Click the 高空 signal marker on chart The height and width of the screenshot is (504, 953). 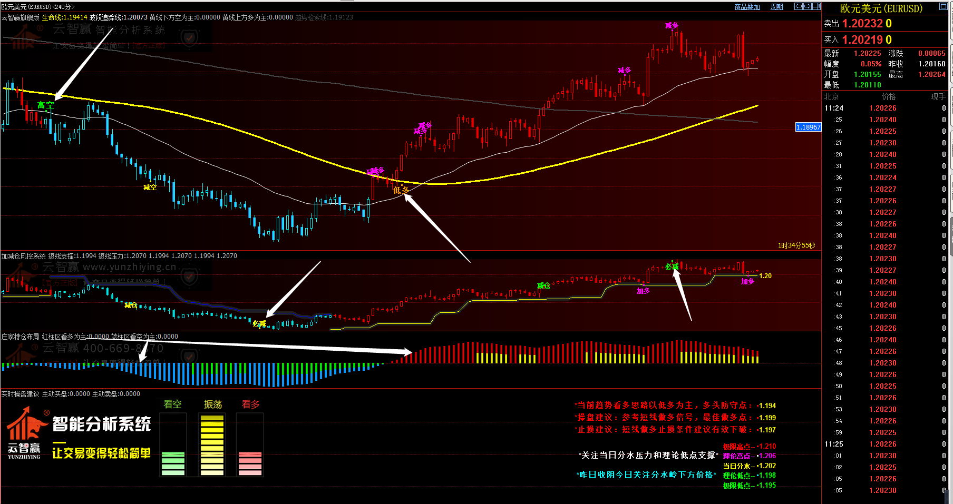coord(45,105)
